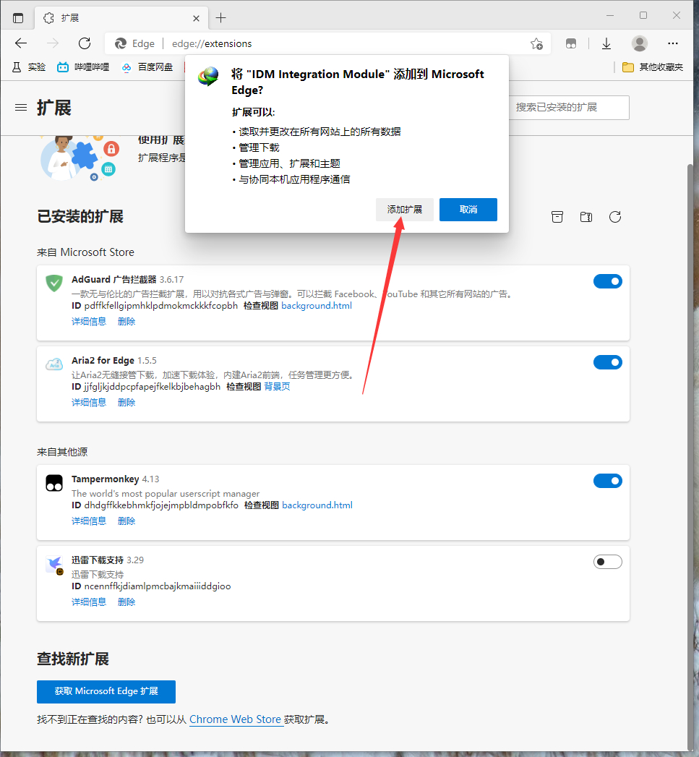This screenshot has width=699, height=757.
Task: Open the Collections icon in the toolbar
Action: pyautogui.click(x=571, y=43)
